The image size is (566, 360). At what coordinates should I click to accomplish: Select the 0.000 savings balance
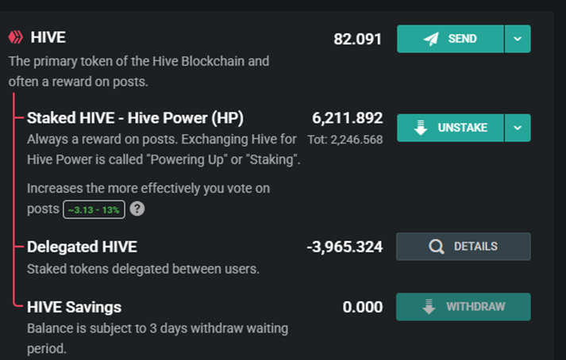coord(363,307)
